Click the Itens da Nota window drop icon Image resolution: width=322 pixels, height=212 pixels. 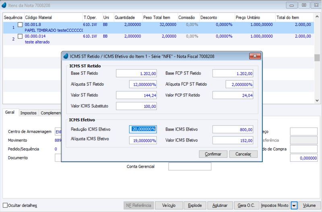(4, 5)
